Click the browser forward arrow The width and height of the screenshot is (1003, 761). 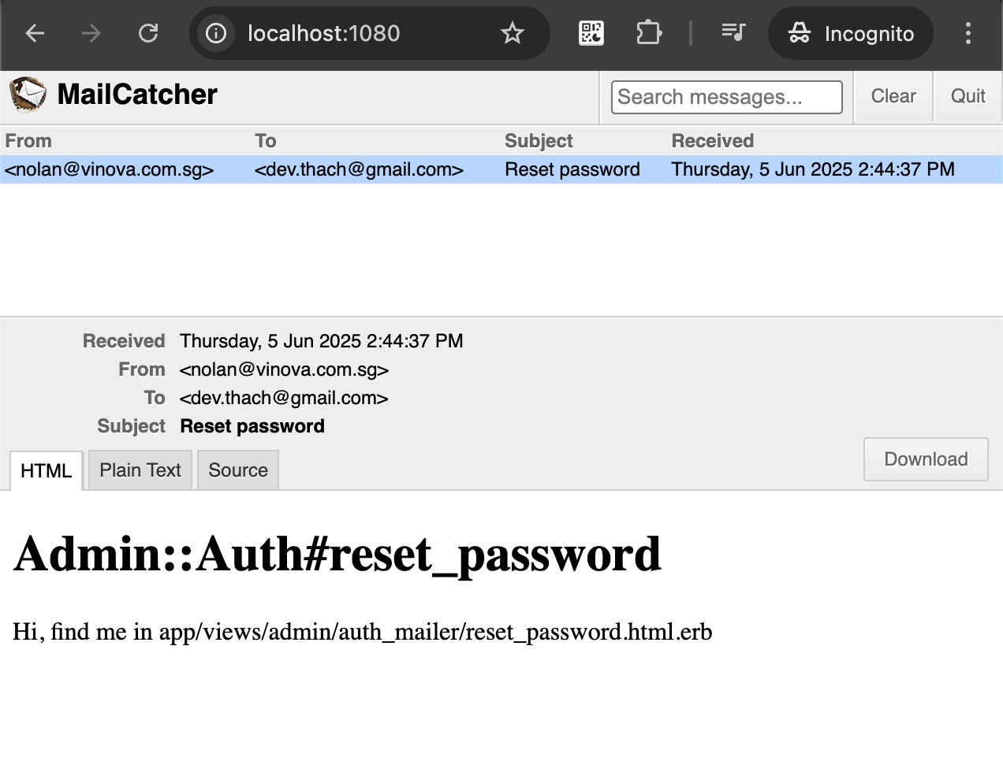(91, 33)
